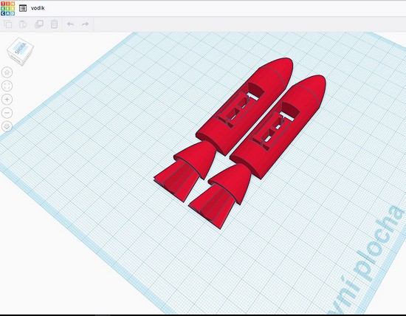The height and width of the screenshot is (316, 406).
Task: Click the Tinkercad logo
Action: click(x=7, y=8)
